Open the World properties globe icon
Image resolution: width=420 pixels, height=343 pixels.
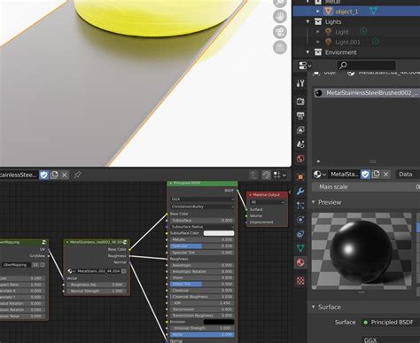point(300,159)
